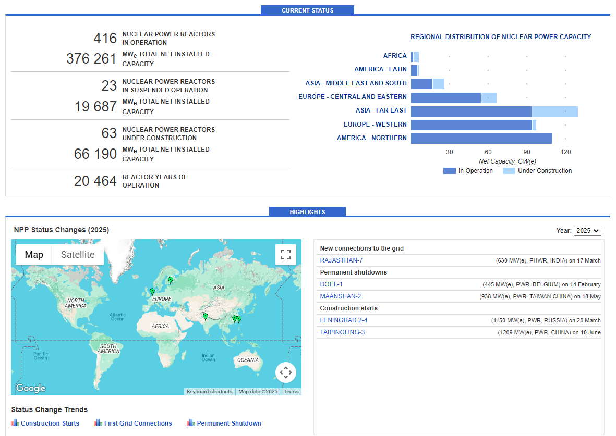Click the map camera pan control icon
The height and width of the screenshot is (436, 616).
[x=285, y=372]
